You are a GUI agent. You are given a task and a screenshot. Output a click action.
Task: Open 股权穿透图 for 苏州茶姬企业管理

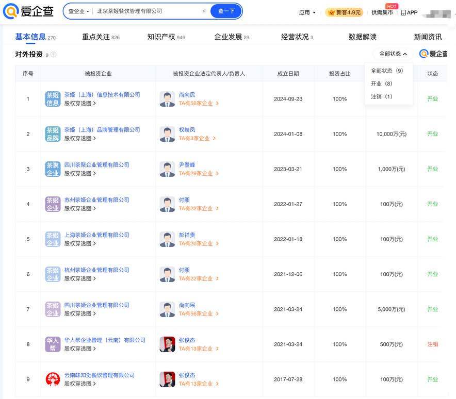pos(80,208)
